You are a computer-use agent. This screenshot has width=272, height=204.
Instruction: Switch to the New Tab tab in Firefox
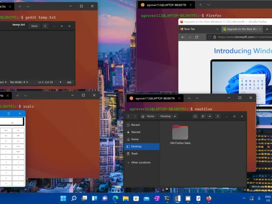point(200,29)
